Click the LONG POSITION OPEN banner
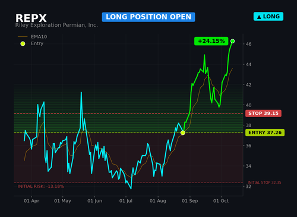This screenshot has width=297, height=217. [x=148, y=17]
